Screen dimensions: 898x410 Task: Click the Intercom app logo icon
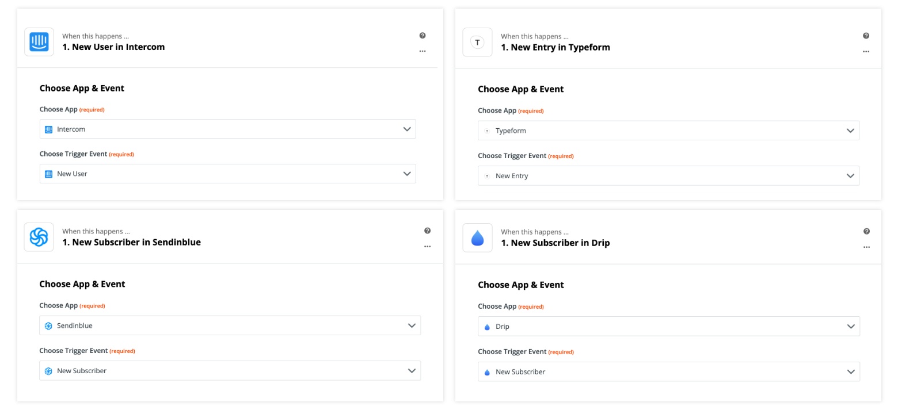tap(39, 42)
